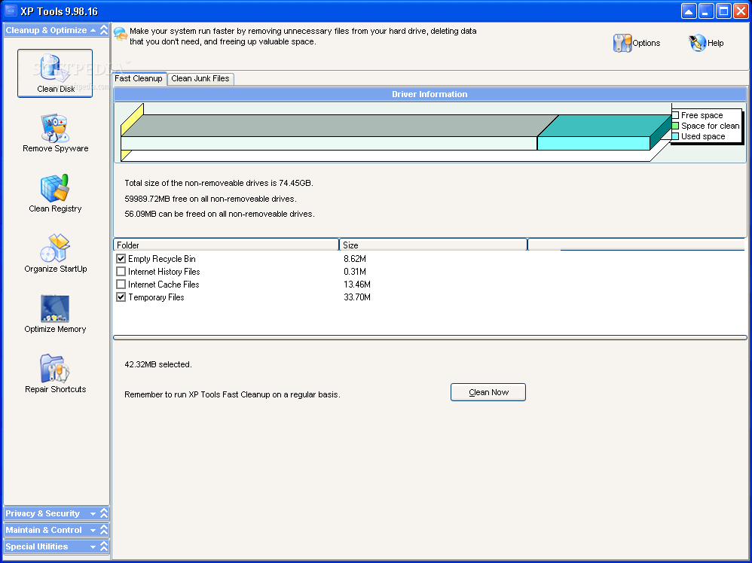This screenshot has width=752, height=563.
Task: Switch to the Fast Cleanup tab
Action: (x=139, y=78)
